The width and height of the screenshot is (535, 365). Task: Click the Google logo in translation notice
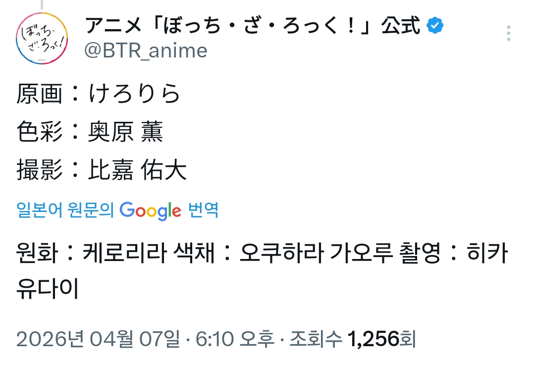click(151, 210)
